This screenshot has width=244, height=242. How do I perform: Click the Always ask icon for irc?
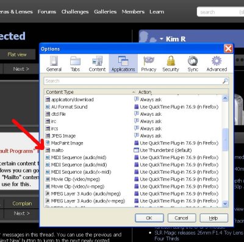pos(136,121)
